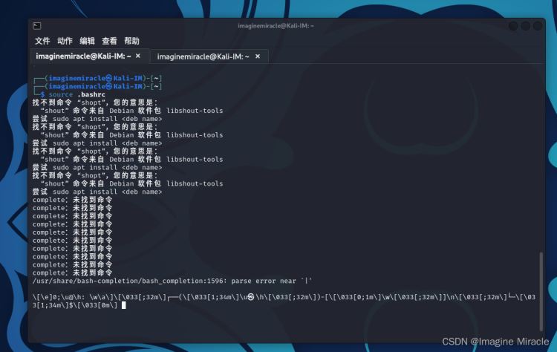557x352 pixels.
Task: Click the terminal icon in the title bar
Action: point(37,26)
